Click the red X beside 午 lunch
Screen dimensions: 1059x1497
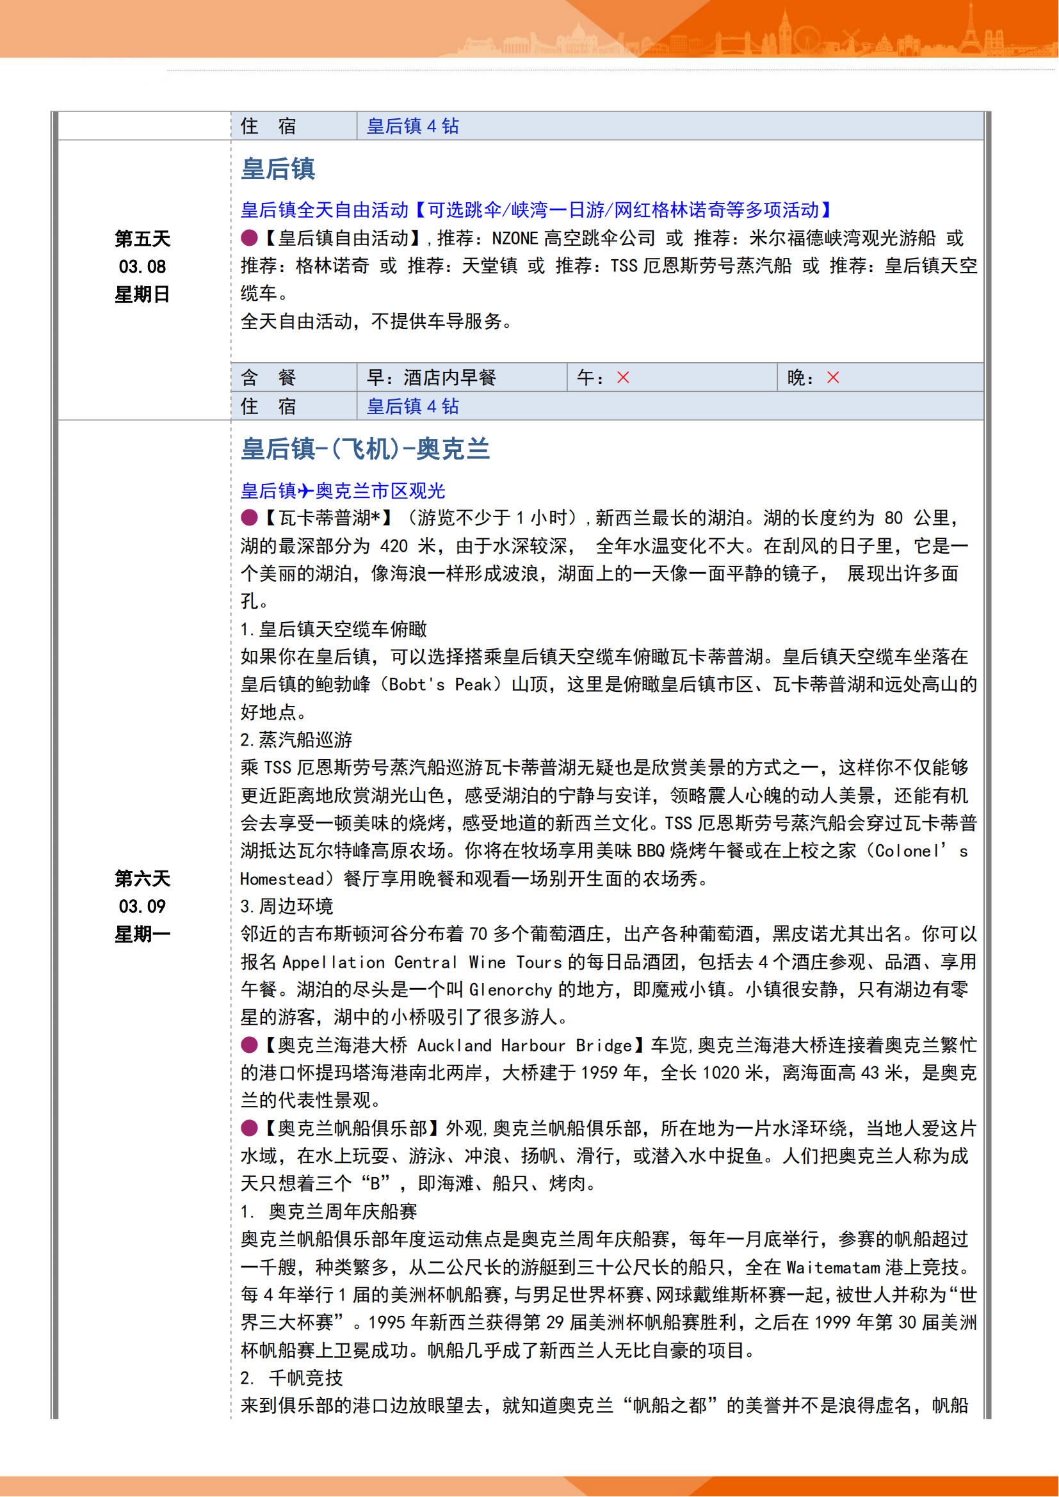(624, 378)
